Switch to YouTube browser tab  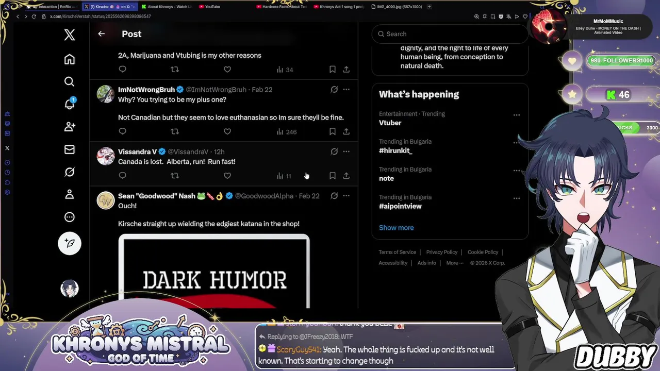(x=212, y=7)
